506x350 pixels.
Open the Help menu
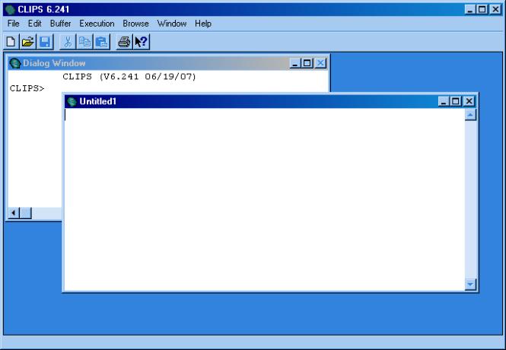(x=203, y=24)
